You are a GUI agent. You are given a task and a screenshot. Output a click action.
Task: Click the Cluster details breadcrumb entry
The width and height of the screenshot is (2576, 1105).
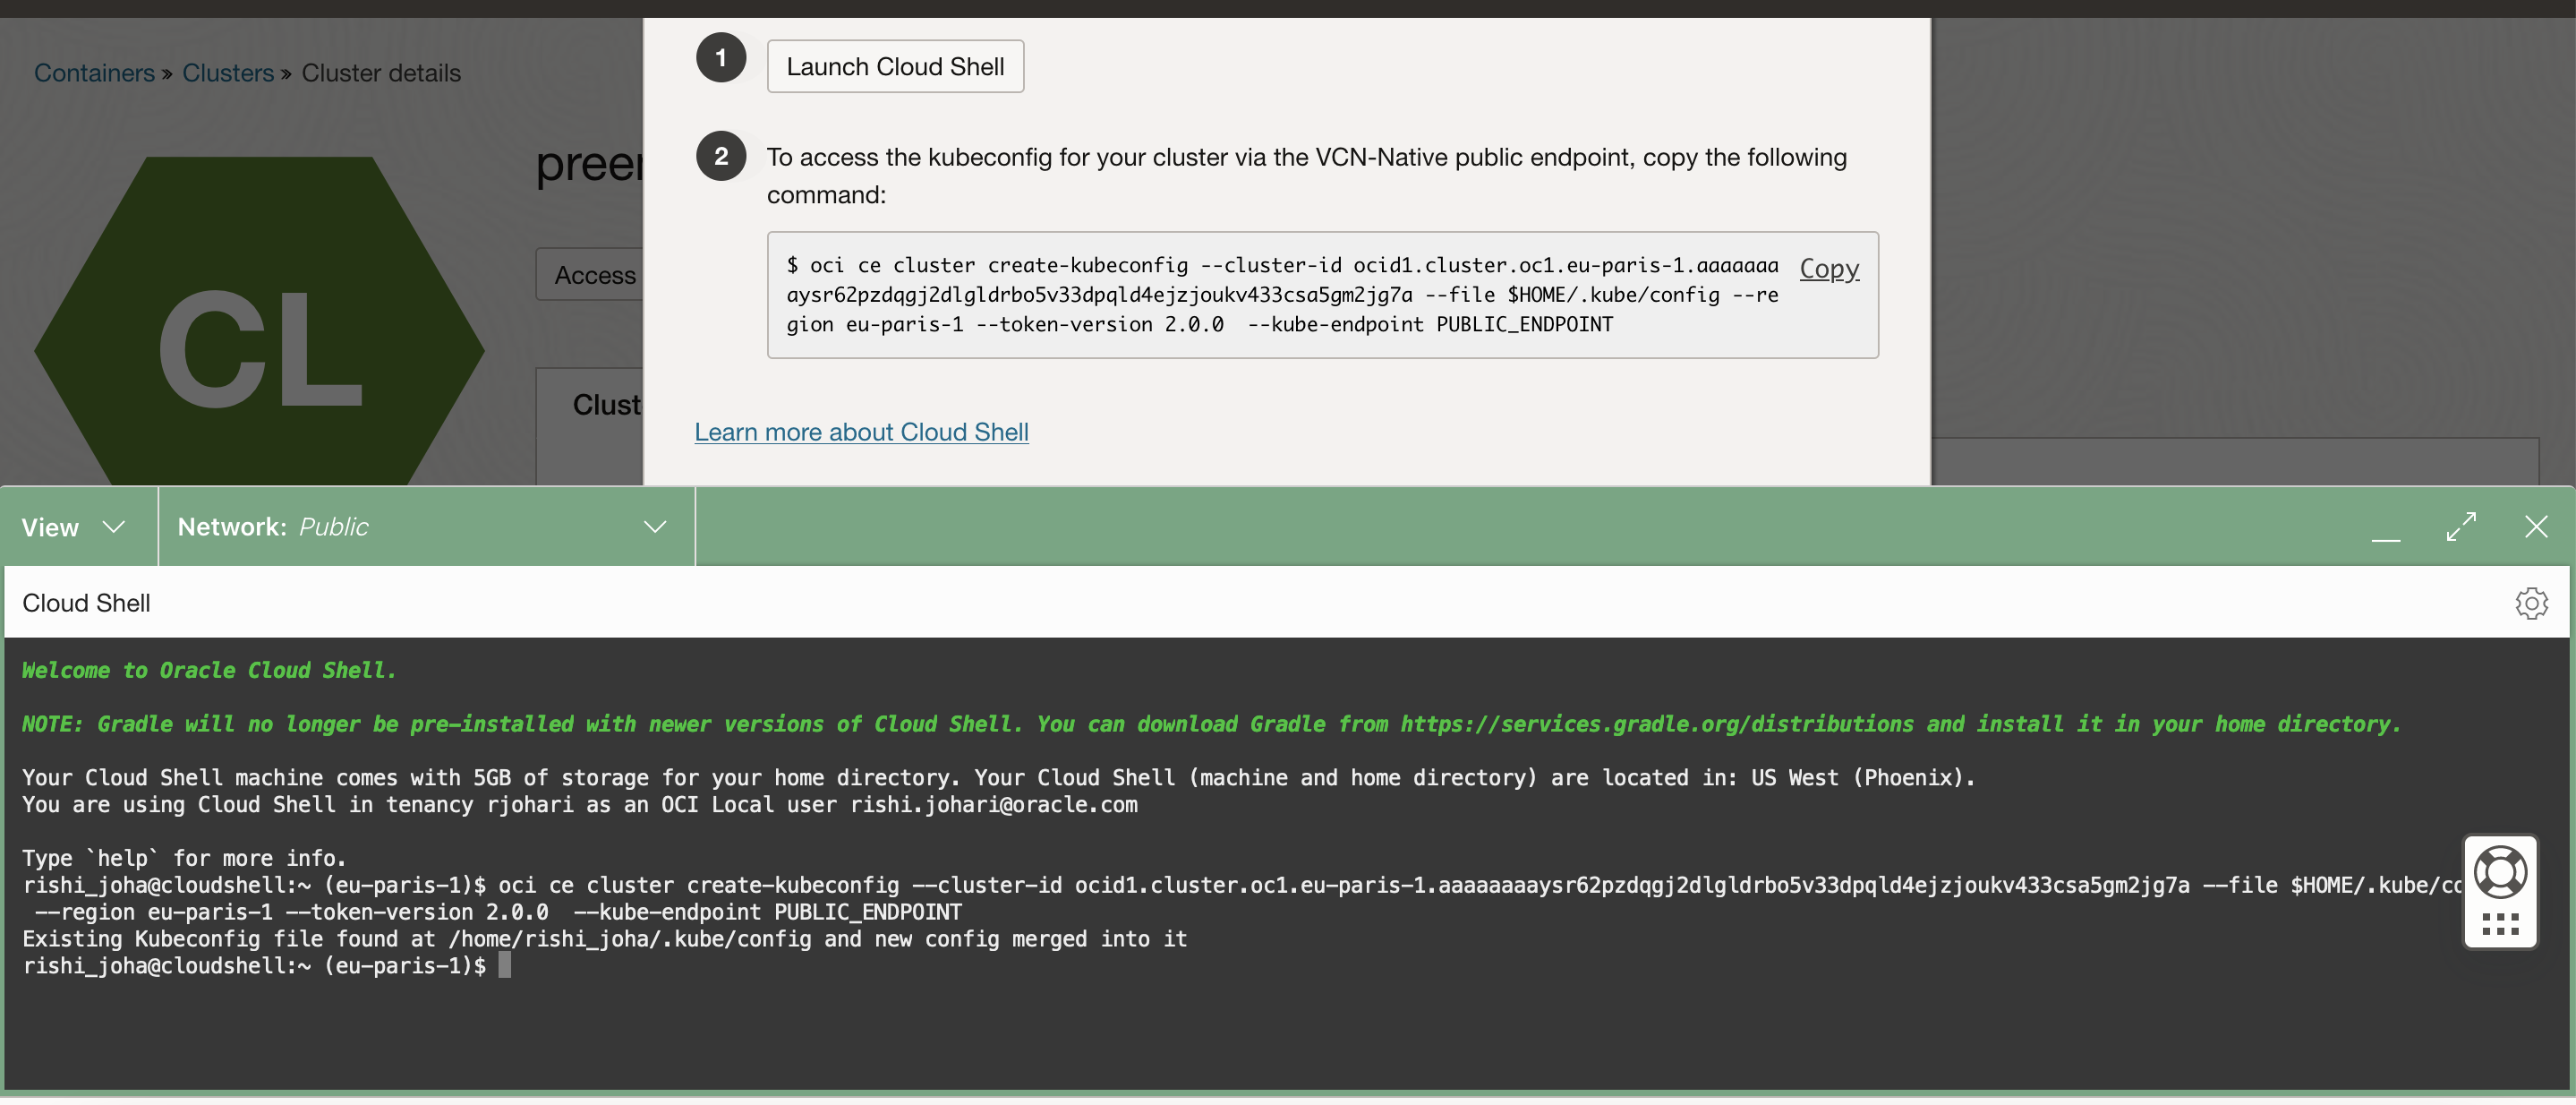380,72
